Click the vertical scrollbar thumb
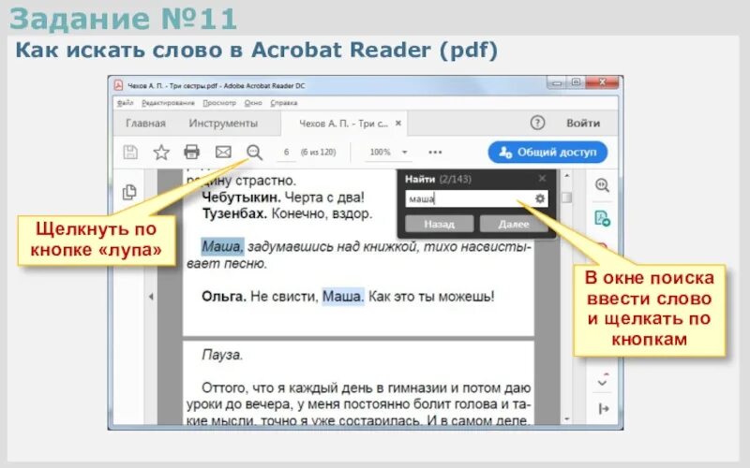Image resolution: width=750 pixels, height=468 pixels. 567,197
